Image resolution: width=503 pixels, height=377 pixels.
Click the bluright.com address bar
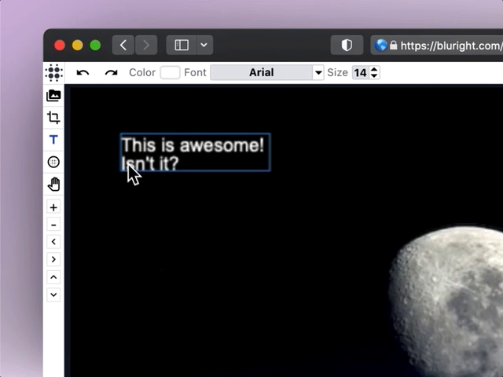(x=437, y=46)
